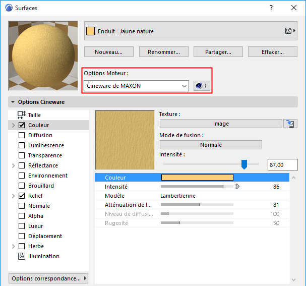Select the Enduit - Jaune nature surface name
This screenshot has height=286, width=306.
point(126,31)
